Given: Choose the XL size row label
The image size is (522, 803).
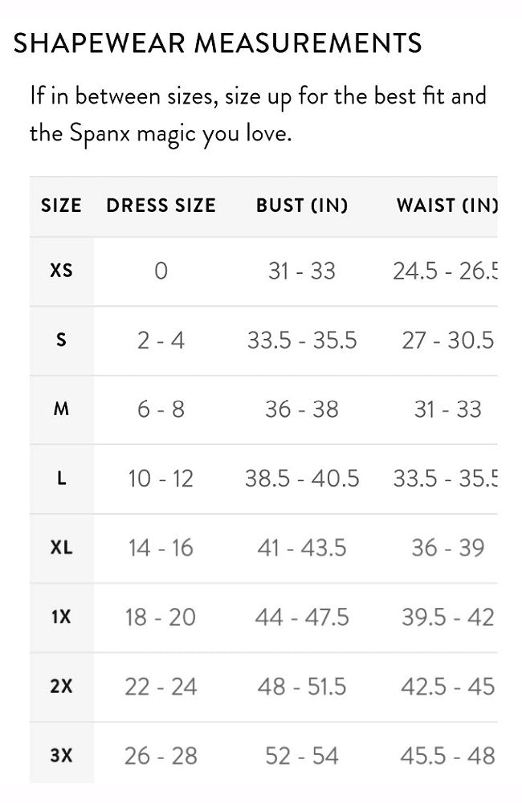Looking at the screenshot, I should click(x=62, y=548).
